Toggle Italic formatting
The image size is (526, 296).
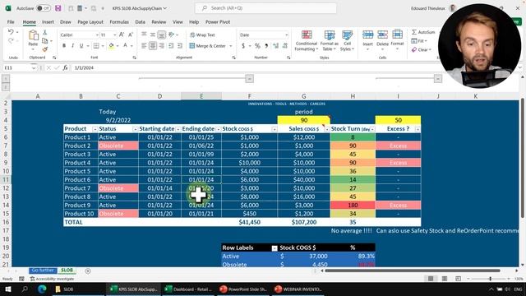72,46
